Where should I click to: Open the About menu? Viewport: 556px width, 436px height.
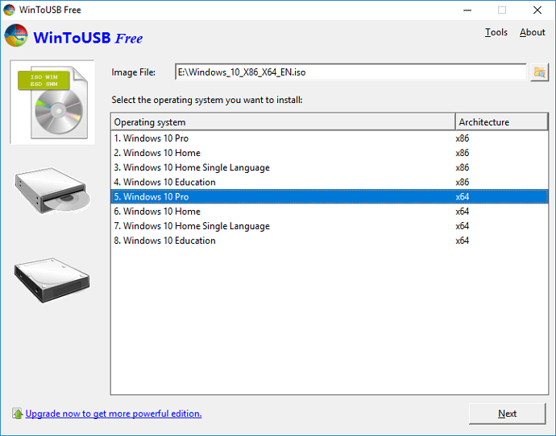[x=532, y=32]
